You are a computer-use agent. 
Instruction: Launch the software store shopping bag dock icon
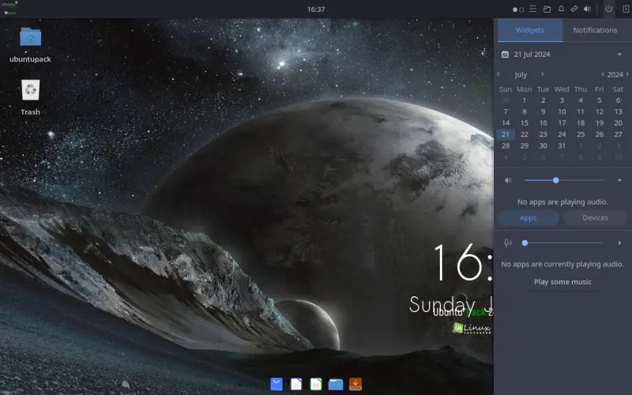click(276, 384)
